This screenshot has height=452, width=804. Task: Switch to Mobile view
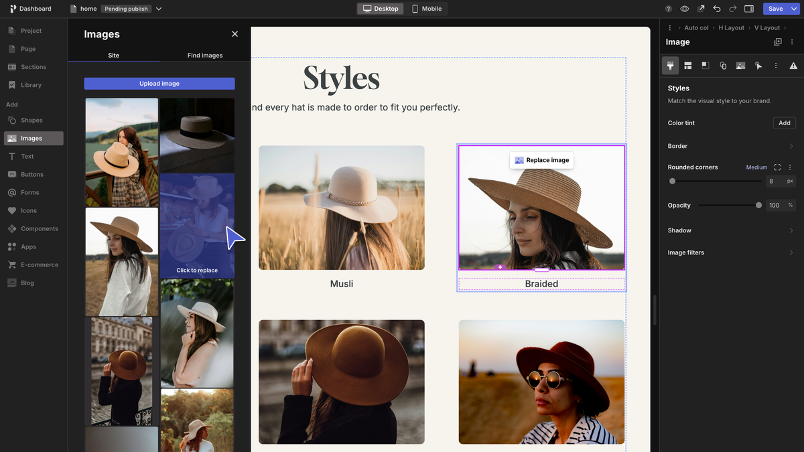click(x=427, y=9)
